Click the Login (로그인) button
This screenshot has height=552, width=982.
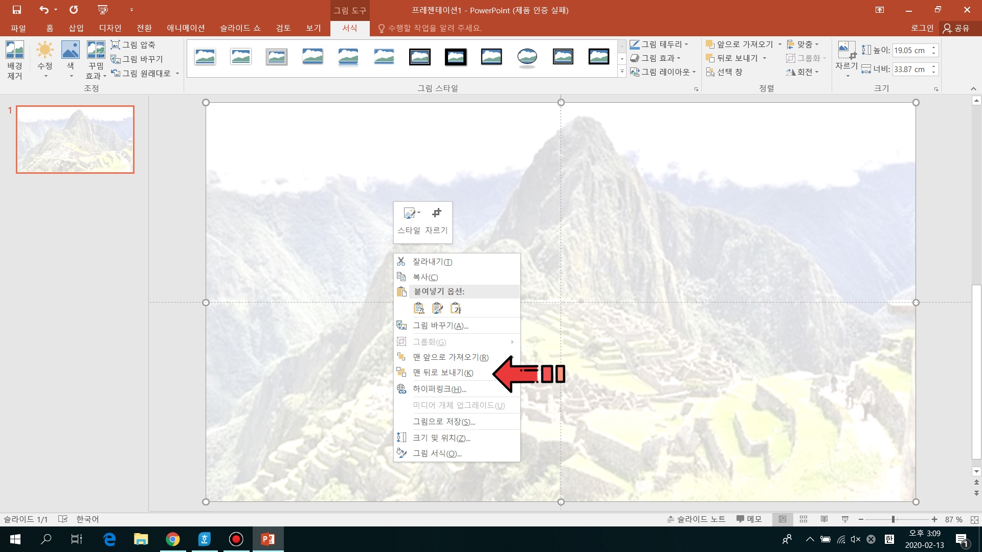[x=922, y=28]
